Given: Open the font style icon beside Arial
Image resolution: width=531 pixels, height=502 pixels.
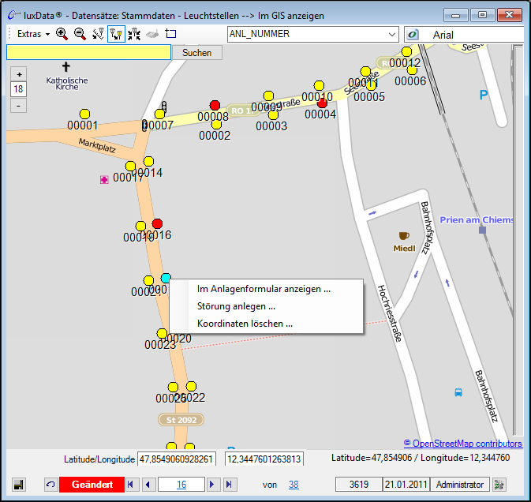Looking at the screenshot, I should point(412,34).
